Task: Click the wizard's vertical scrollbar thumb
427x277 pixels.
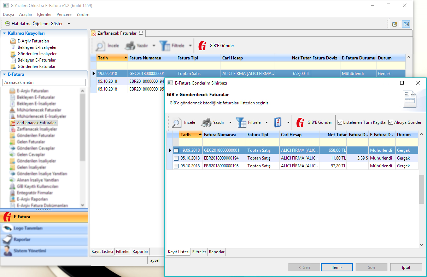Action: 421,189
